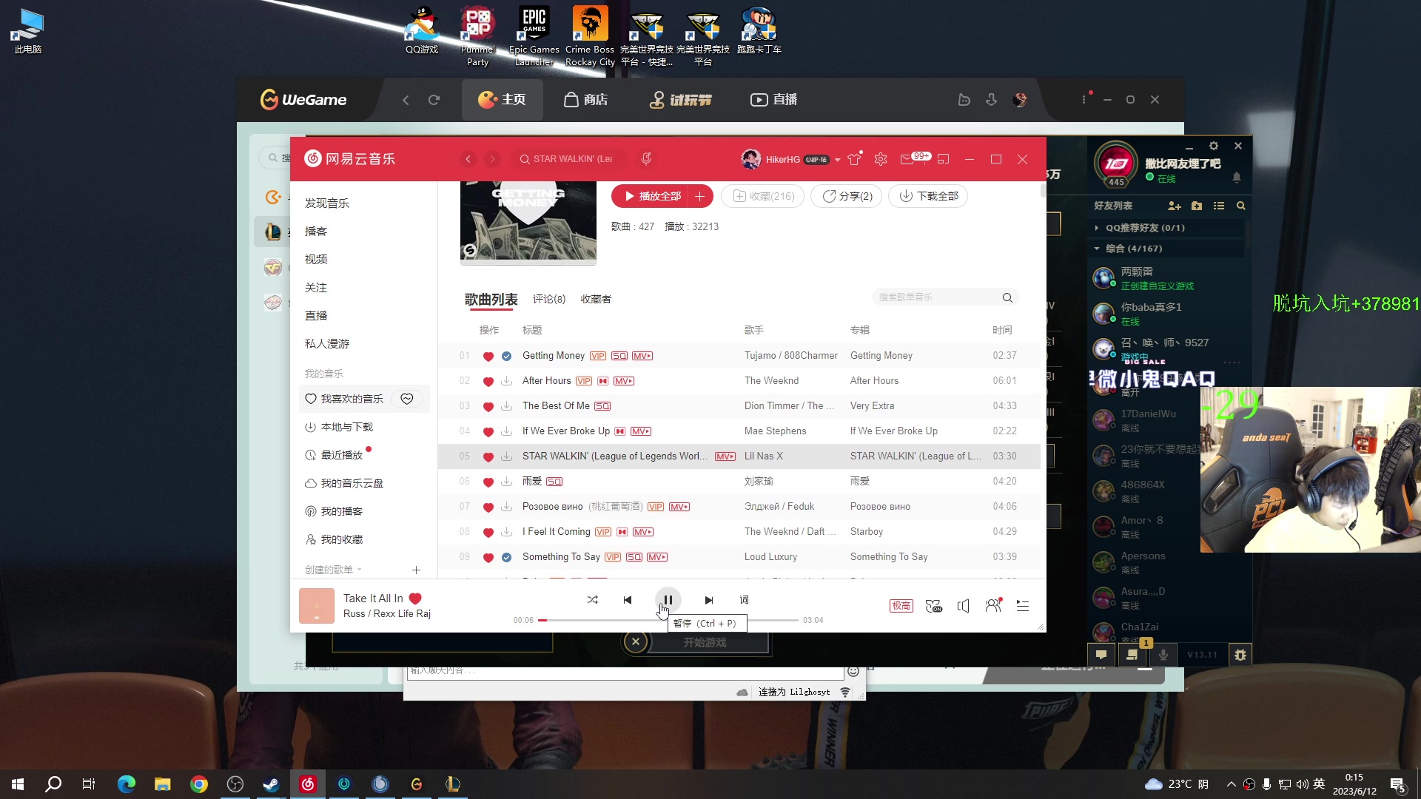Open the play queue list icon

coord(1023,606)
